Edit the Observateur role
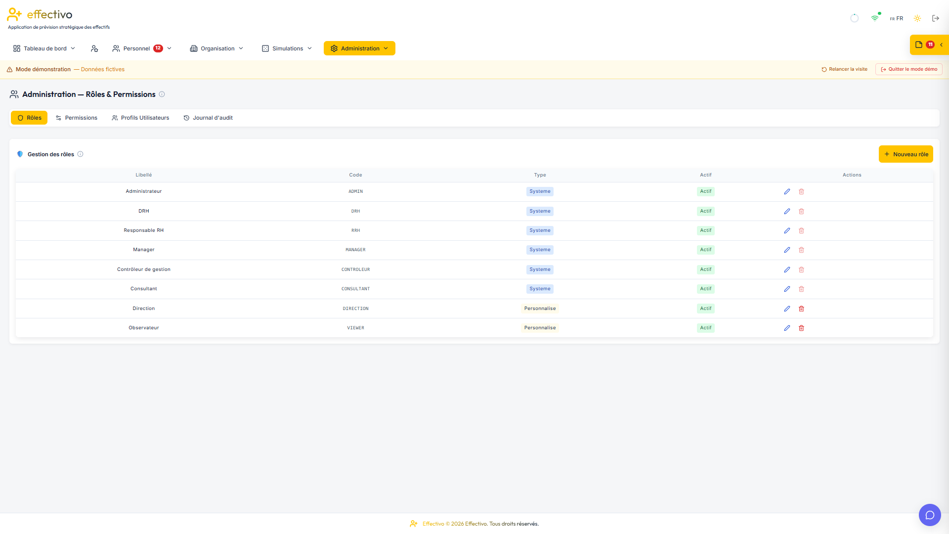 pos(787,328)
